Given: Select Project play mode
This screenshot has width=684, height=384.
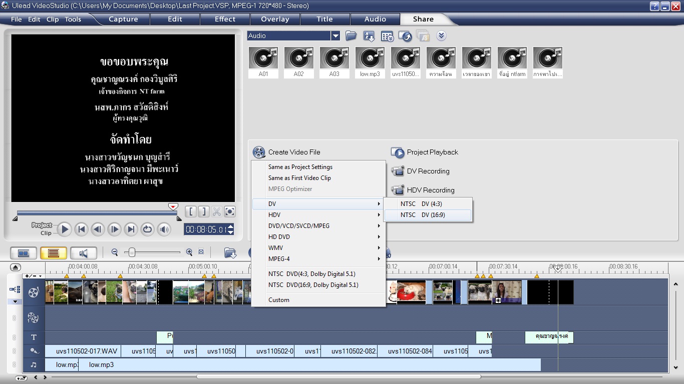Looking at the screenshot, I should 42,225.
